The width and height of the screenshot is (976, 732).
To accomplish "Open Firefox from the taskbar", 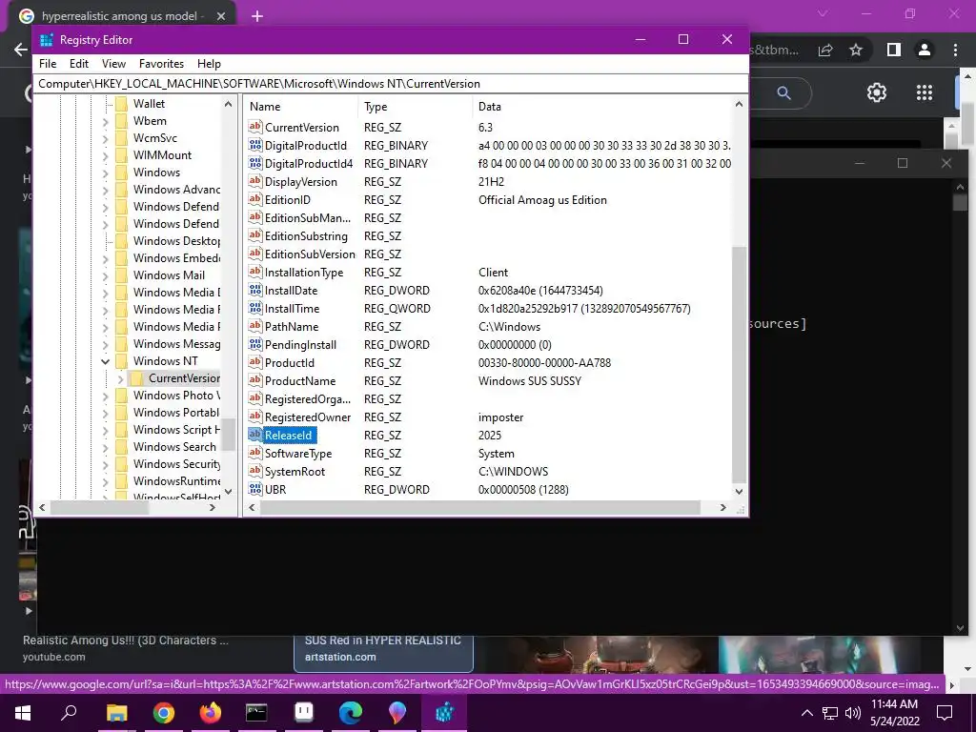I will pyautogui.click(x=211, y=712).
